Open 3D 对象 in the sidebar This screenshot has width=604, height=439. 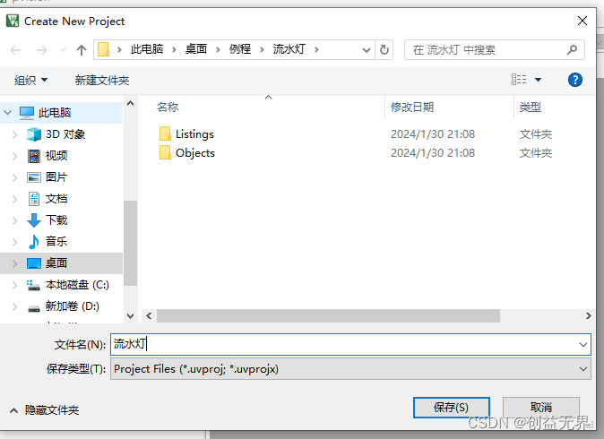coord(65,134)
